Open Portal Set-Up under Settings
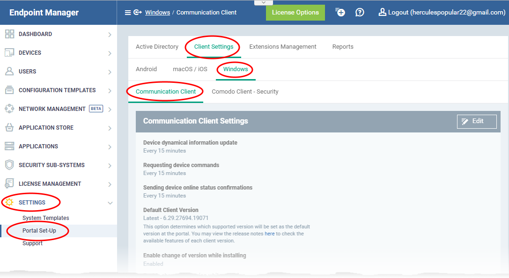509x278 pixels. click(x=39, y=231)
